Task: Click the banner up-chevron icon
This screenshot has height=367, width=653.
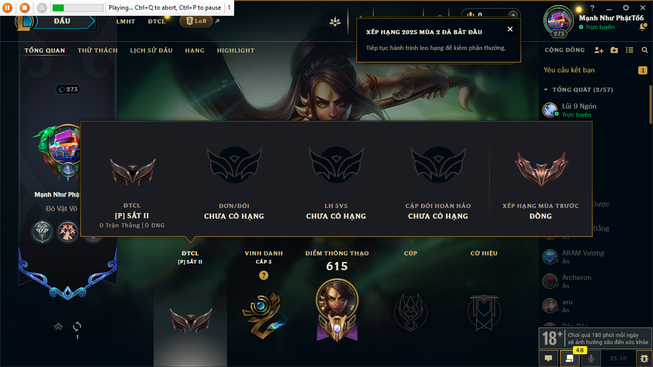Action: click(x=59, y=326)
